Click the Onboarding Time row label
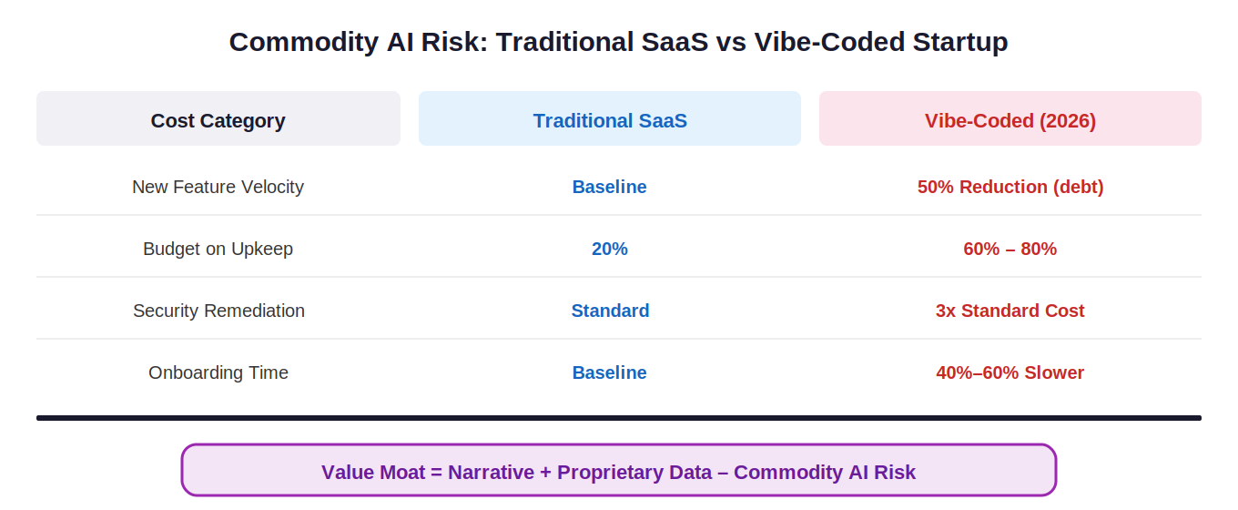The height and width of the screenshot is (510, 1238). [218, 372]
